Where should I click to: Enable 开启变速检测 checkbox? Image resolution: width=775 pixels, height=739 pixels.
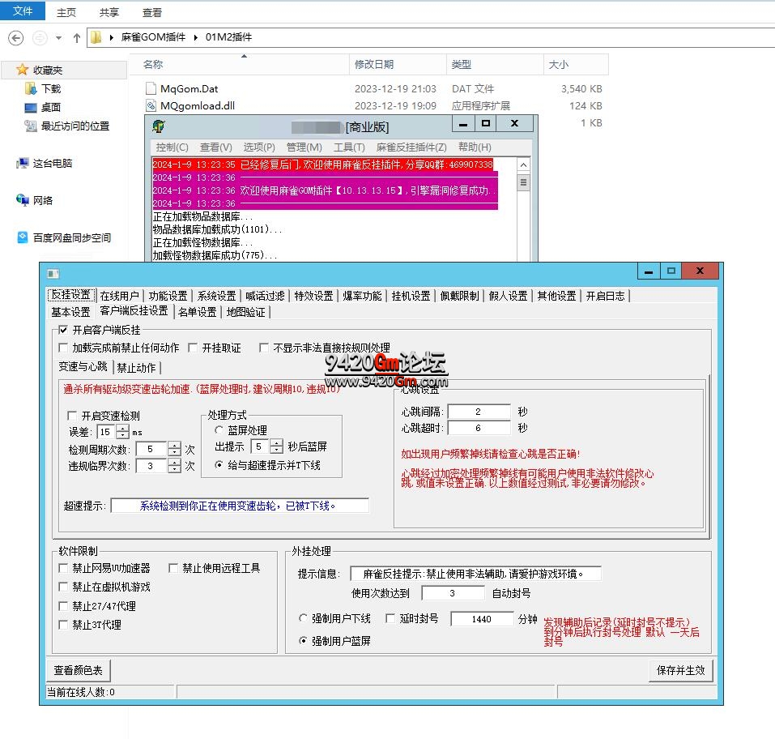[72, 416]
